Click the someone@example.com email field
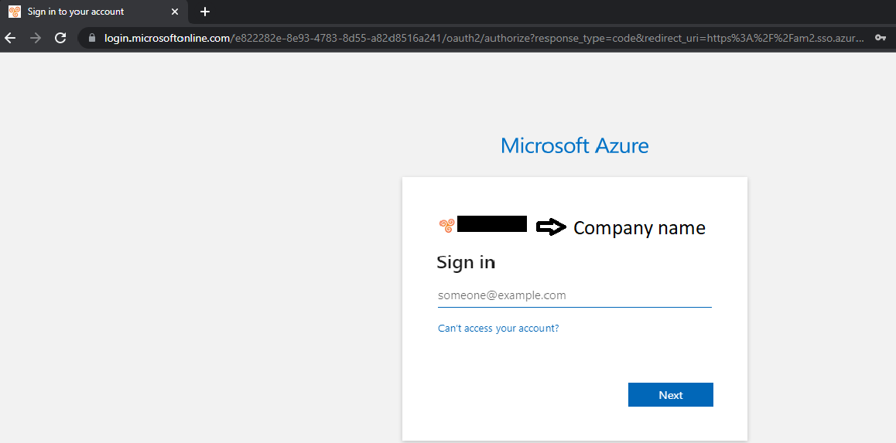This screenshot has width=896, height=443. 574,295
